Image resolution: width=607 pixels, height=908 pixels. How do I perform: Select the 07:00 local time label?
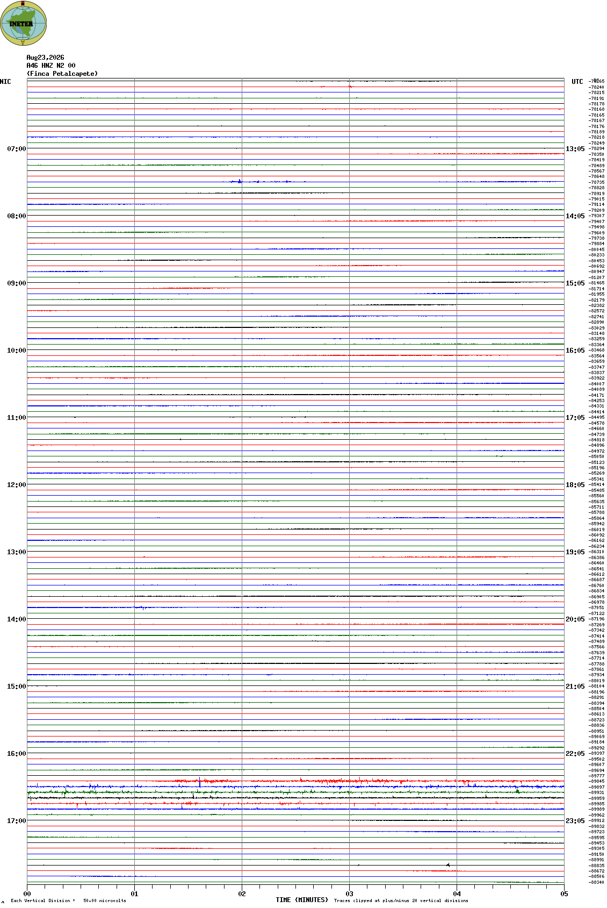tap(16, 149)
